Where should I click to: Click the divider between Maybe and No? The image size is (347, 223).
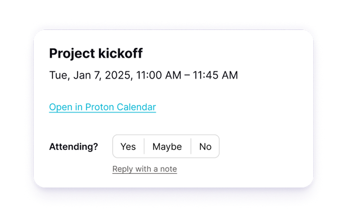tap(191, 146)
